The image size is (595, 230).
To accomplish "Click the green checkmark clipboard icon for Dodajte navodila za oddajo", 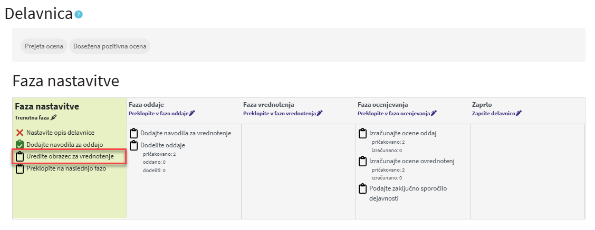I will click(x=20, y=144).
